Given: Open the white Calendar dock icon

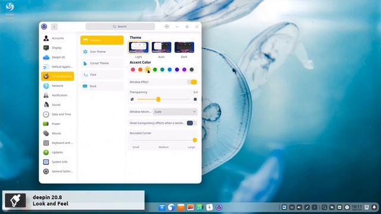Looking at the screenshot, I should (x=209, y=207).
